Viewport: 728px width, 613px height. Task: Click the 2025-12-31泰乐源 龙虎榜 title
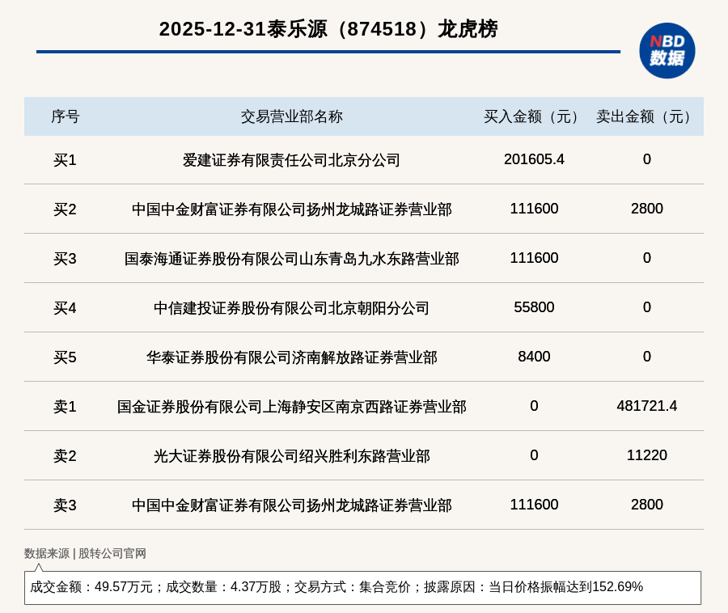click(328, 29)
